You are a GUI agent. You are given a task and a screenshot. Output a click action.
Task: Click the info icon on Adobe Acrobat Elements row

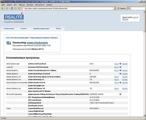(x=120, y=70)
